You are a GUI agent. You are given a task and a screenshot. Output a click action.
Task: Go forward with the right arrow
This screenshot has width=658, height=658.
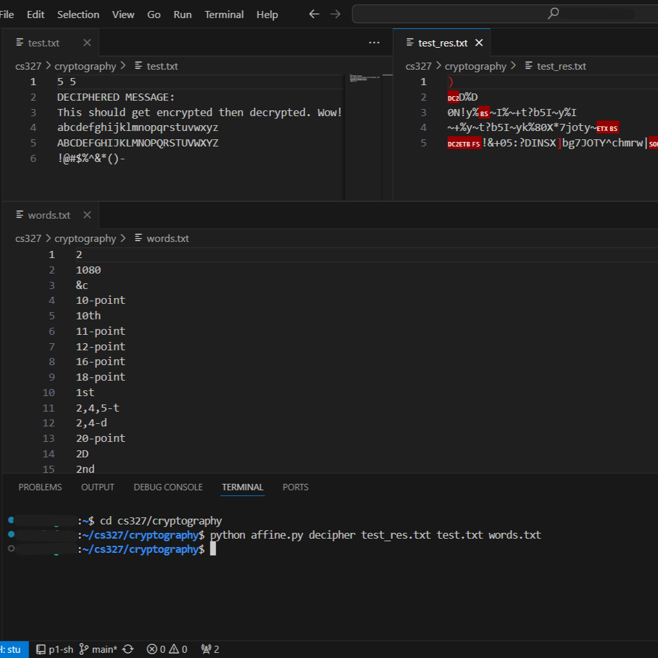coord(335,14)
